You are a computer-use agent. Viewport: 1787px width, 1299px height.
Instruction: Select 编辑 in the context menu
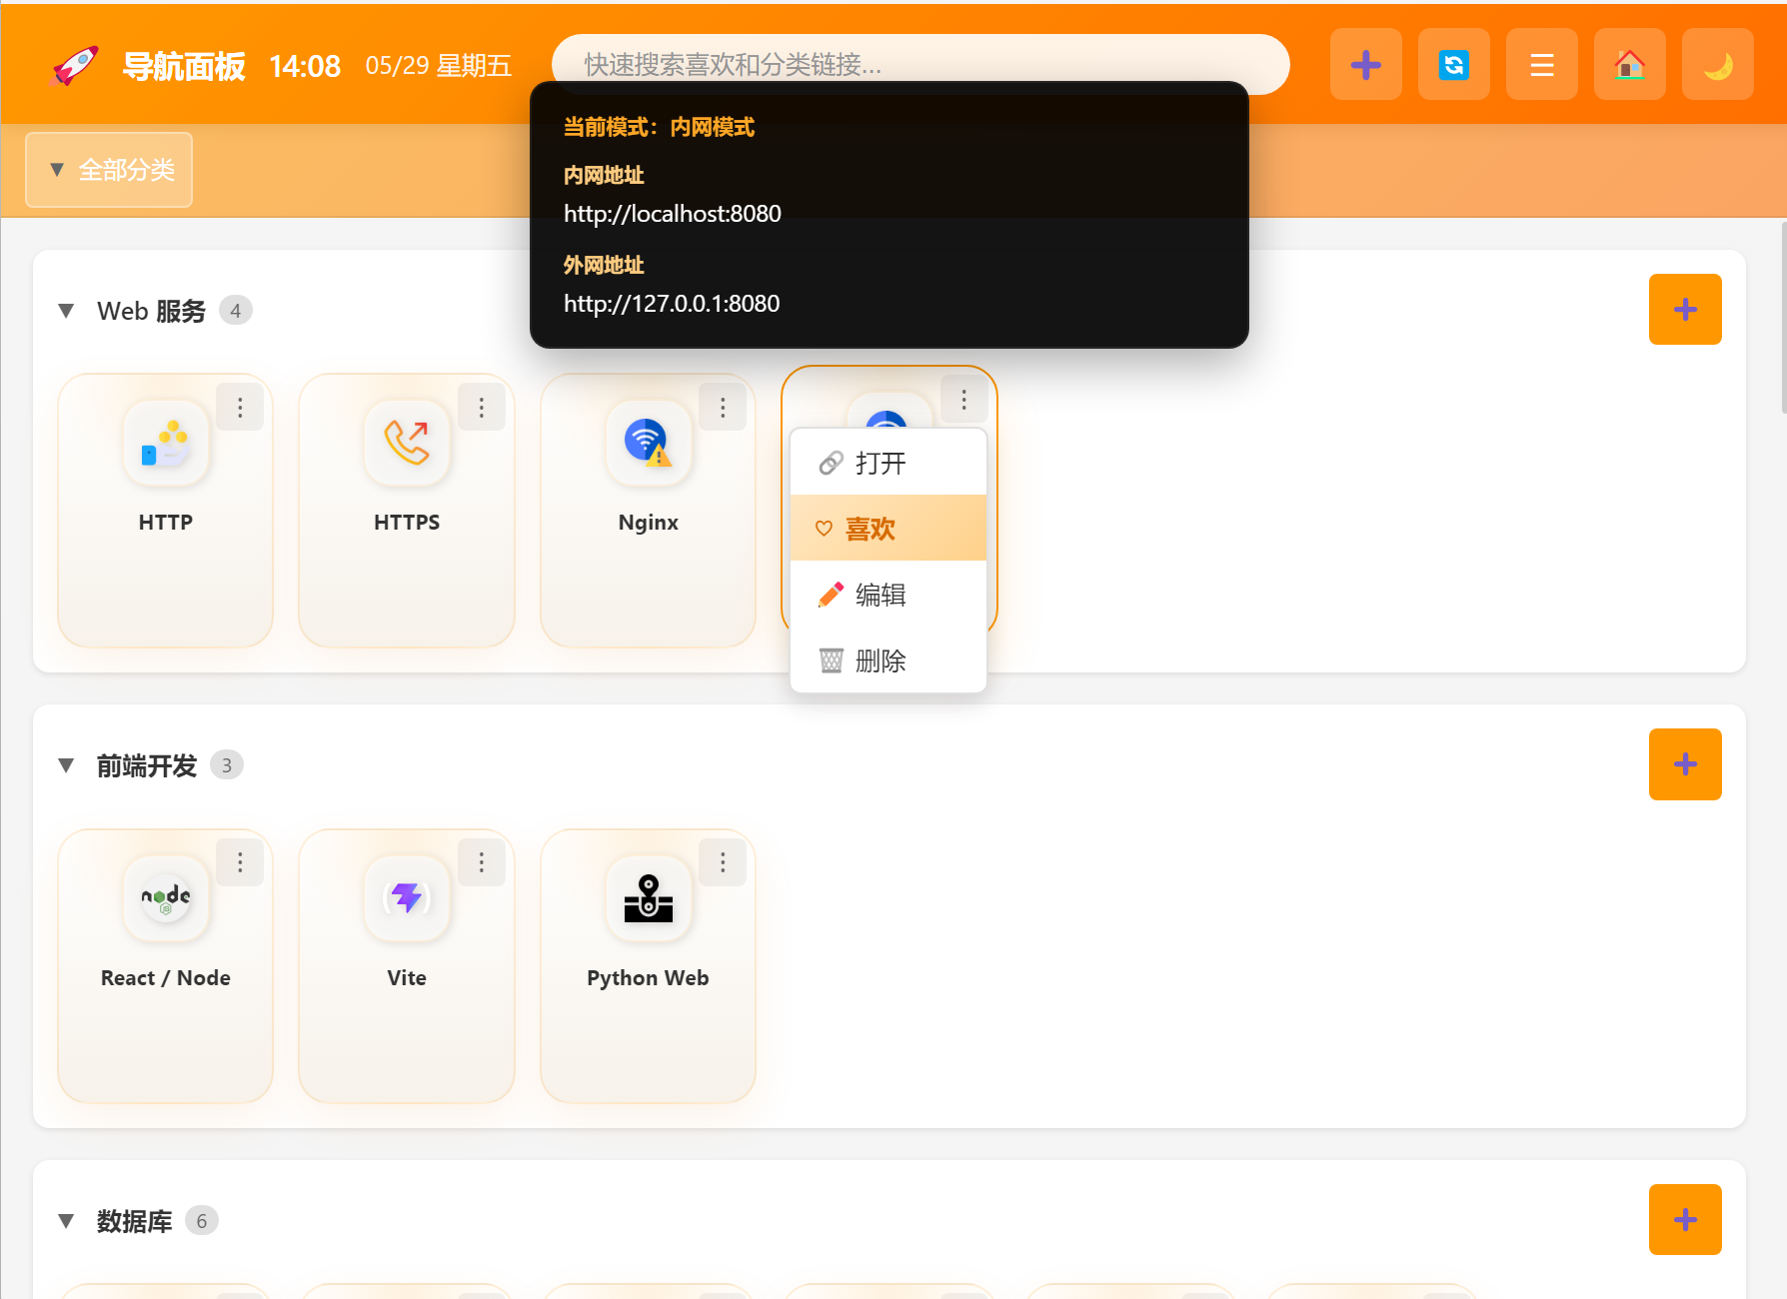click(x=889, y=595)
